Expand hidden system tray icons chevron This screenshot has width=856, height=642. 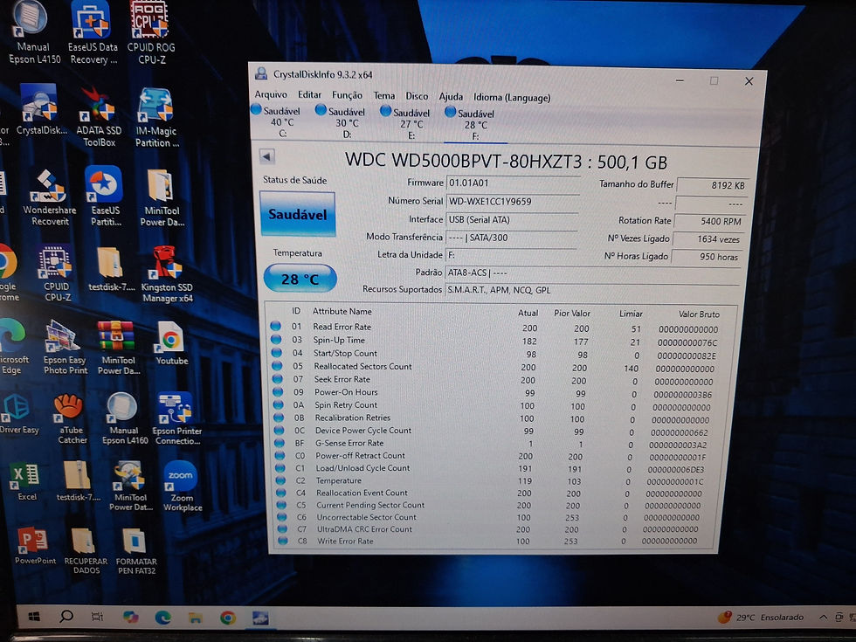coord(823,617)
